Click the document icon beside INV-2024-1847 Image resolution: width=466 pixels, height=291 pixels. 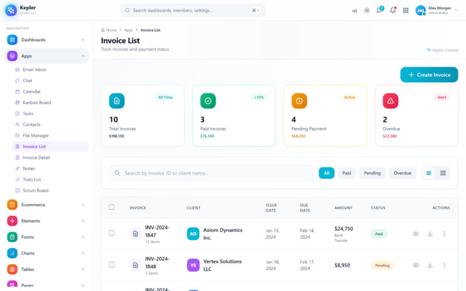point(135,234)
